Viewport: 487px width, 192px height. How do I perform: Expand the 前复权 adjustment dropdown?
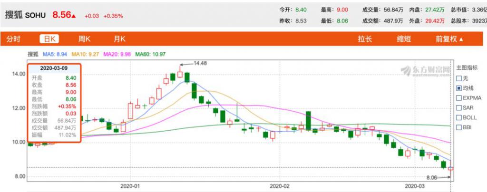click(449, 39)
